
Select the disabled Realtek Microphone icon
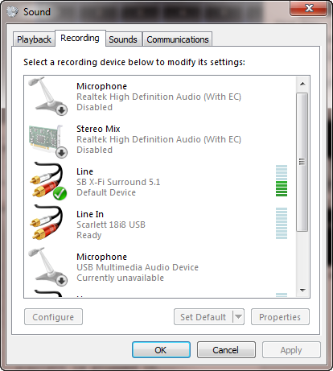pos(47,96)
